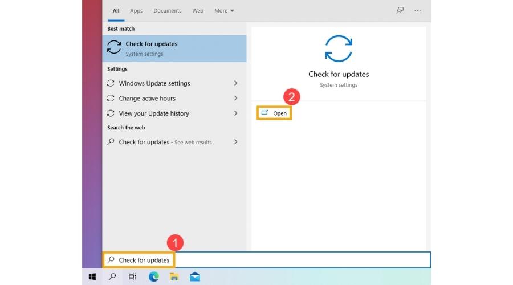Click the Check for updates title in preview pane

pos(339,74)
